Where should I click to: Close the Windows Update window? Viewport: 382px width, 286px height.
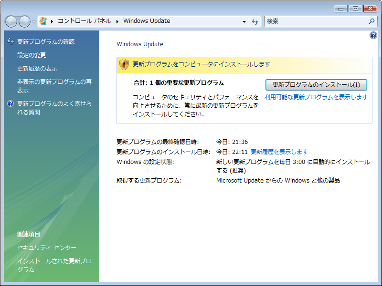[x=370, y=9]
